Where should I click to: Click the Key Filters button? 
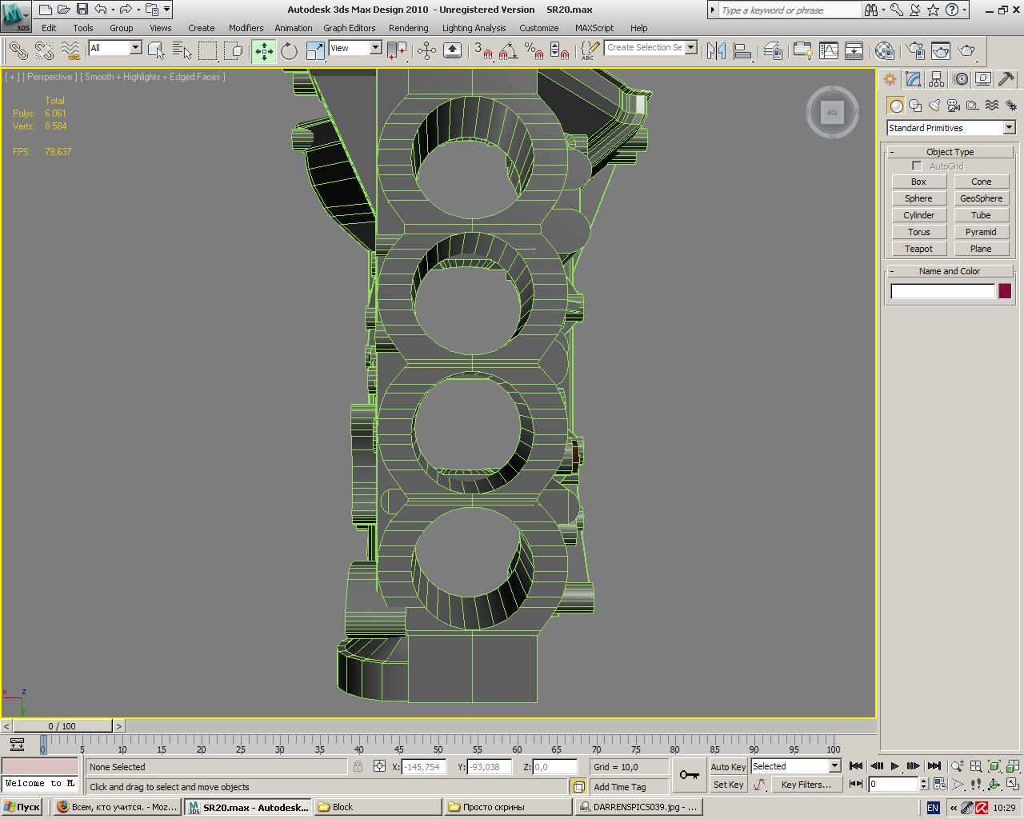click(806, 785)
